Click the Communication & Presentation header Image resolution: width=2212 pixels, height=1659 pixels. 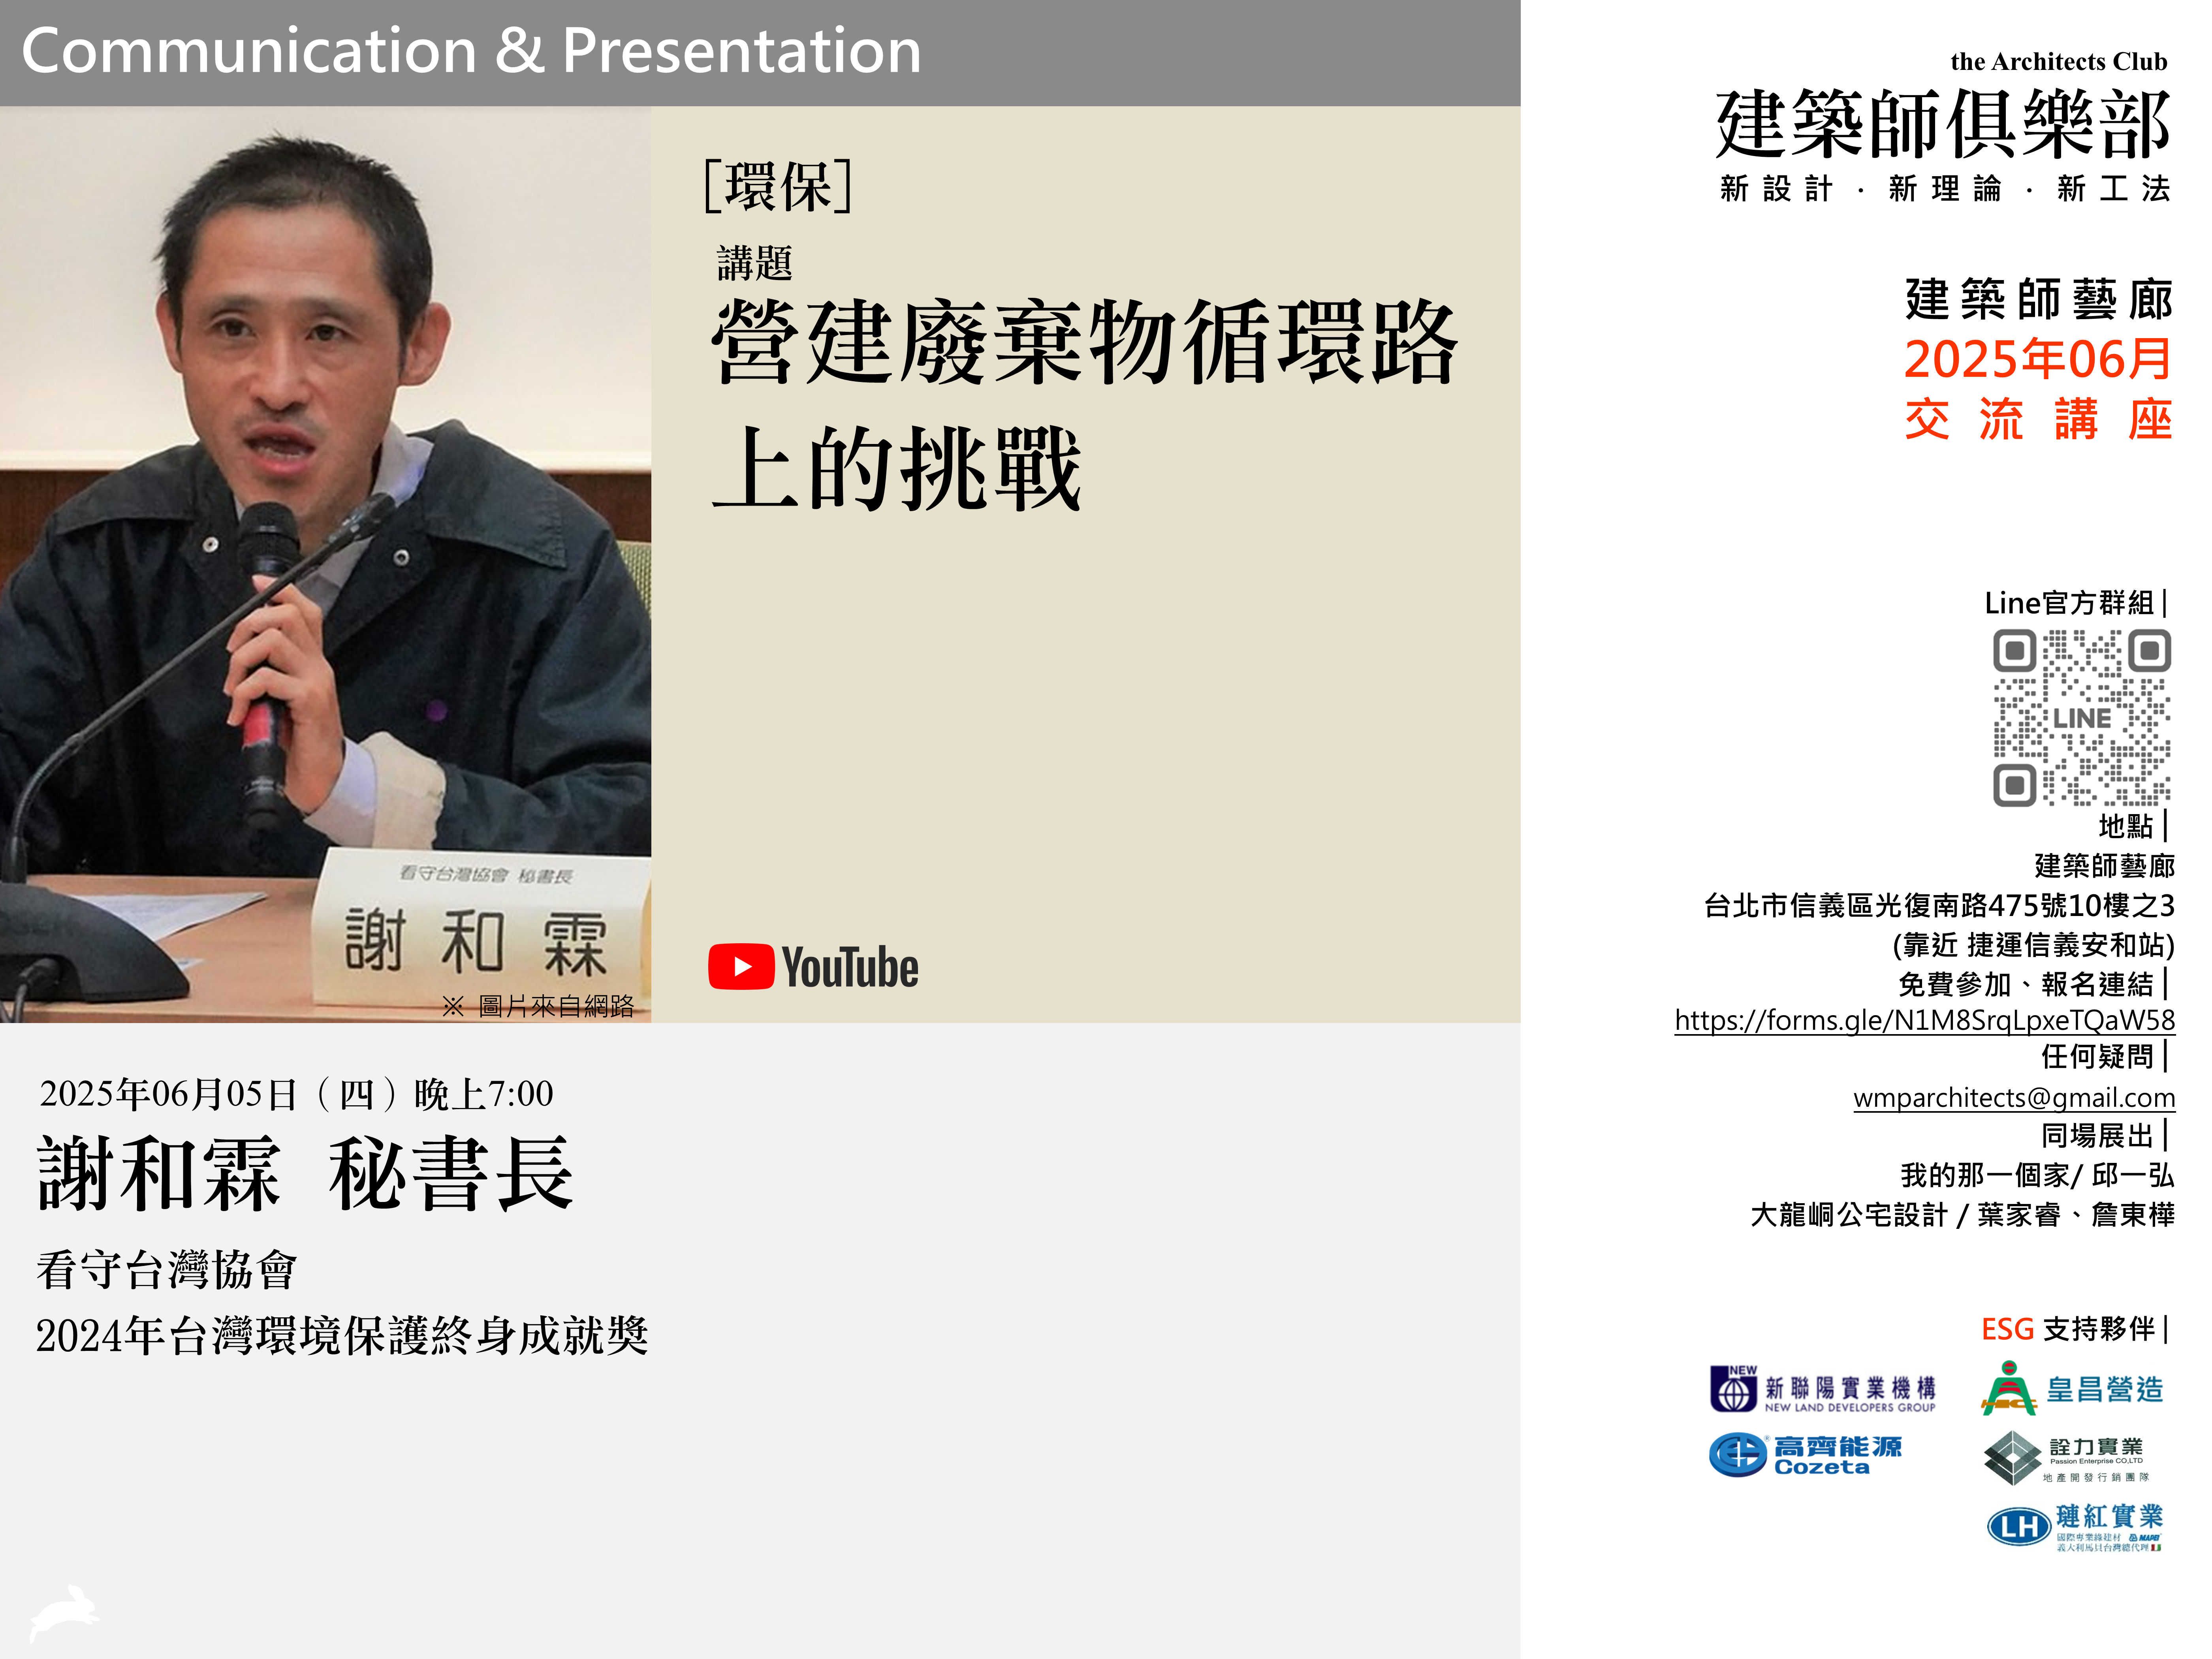tap(471, 51)
